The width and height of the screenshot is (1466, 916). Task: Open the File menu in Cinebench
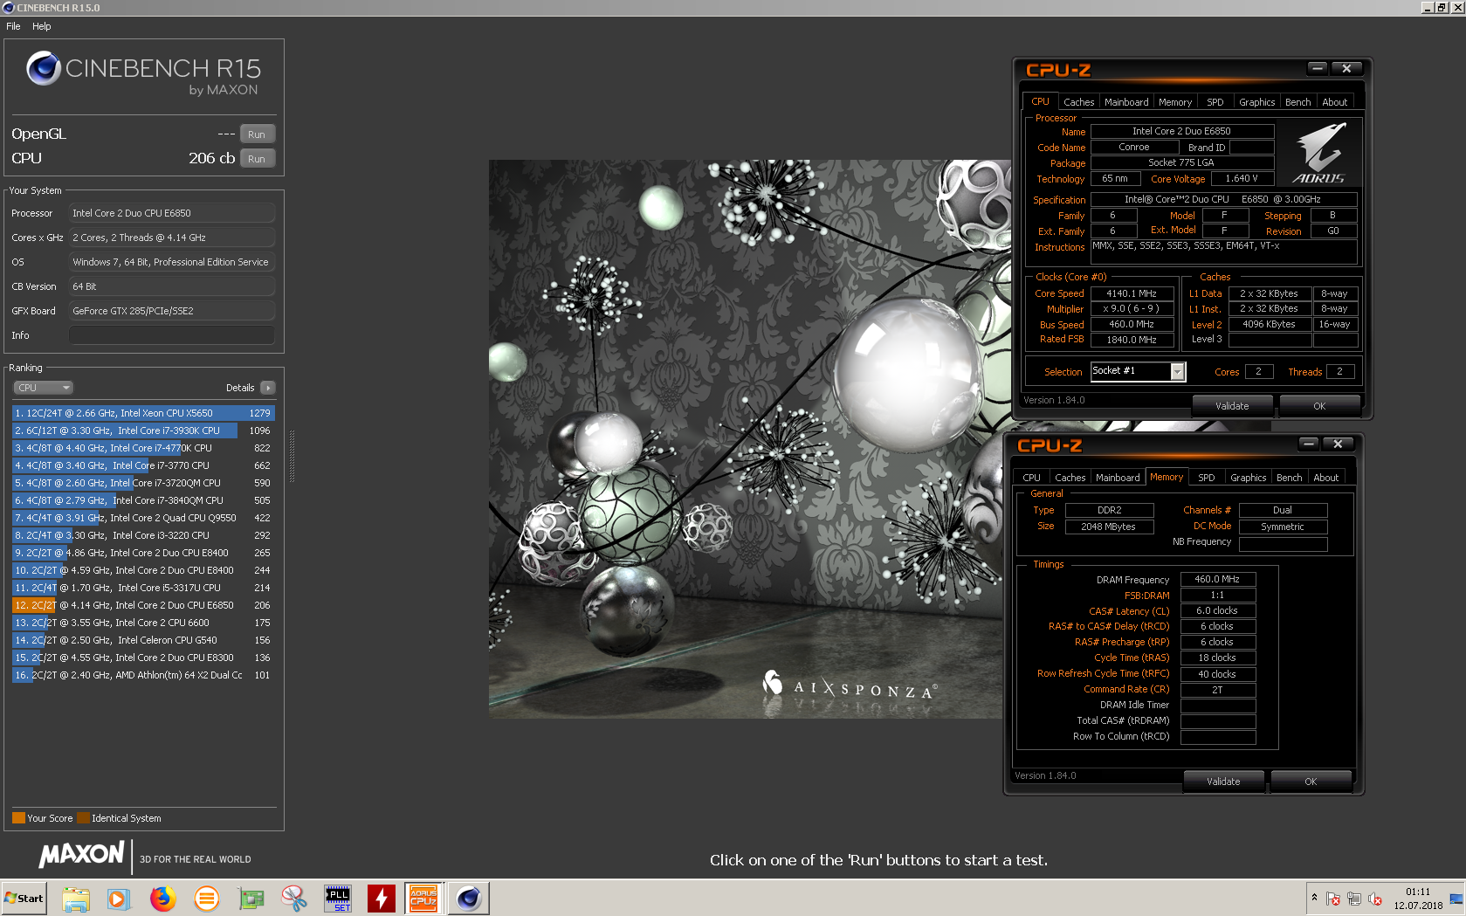[13, 26]
